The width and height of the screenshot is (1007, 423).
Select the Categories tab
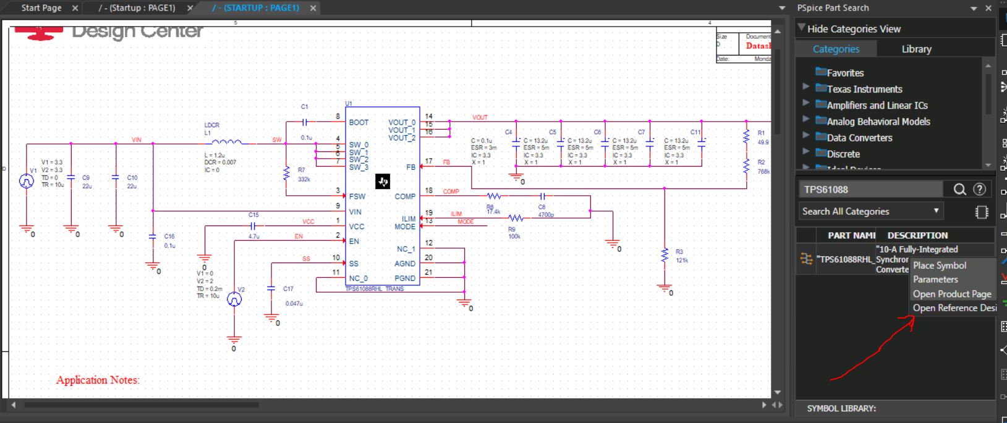tap(836, 49)
